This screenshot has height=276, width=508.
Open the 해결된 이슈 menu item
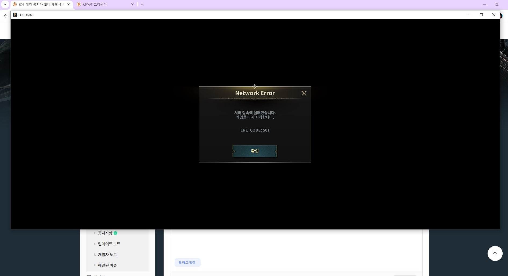(x=107, y=265)
